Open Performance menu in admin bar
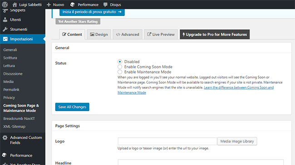Viewport: 295px width, 165px height. point(84,5)
